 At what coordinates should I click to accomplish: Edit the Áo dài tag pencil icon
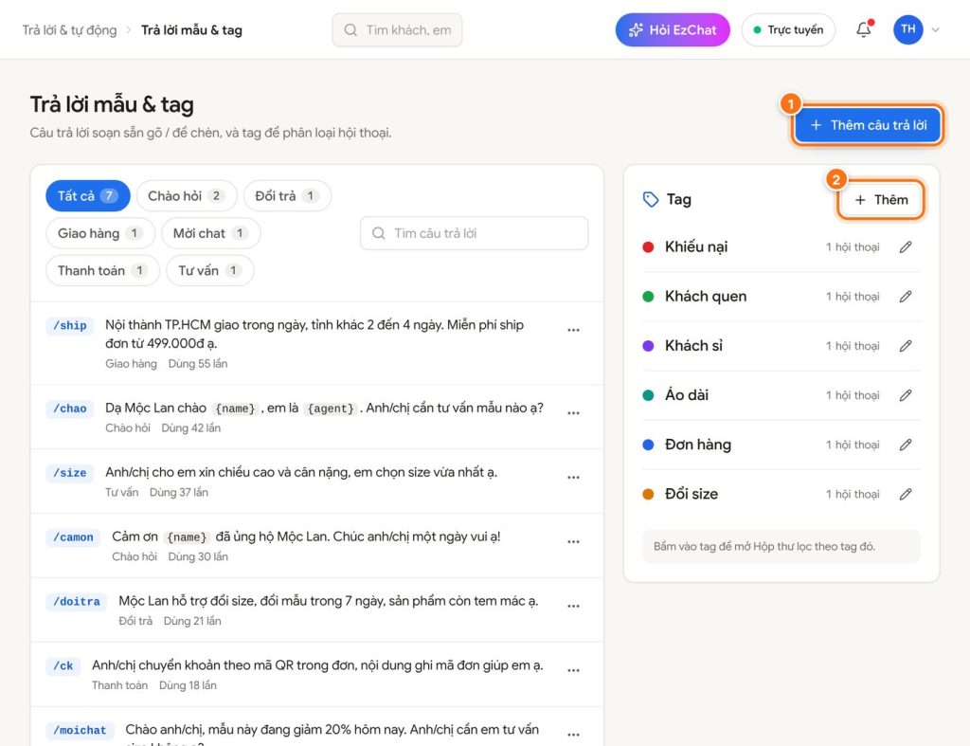pos(906,395)
